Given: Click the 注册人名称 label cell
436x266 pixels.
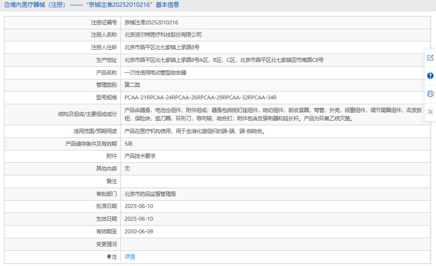Looking at the screenshot, I should 62,35.
